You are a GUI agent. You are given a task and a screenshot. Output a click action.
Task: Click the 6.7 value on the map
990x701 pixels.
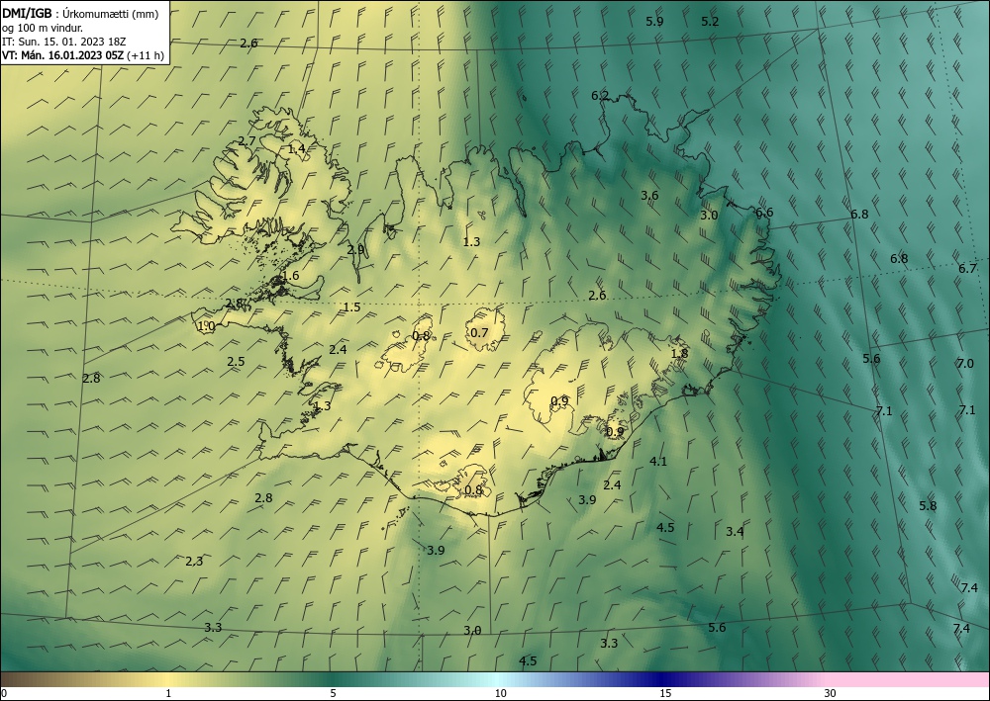coord(968,269)
